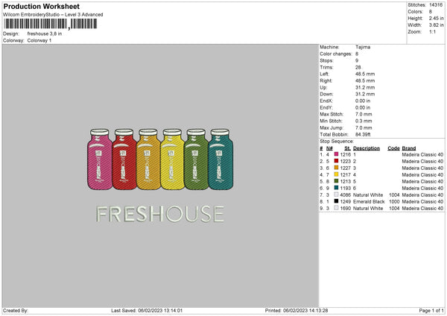
Task: Click the Up value 31.2 mm
Action: click(365, 87)
